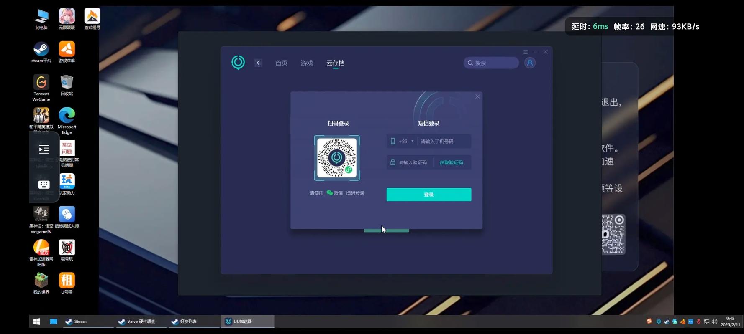
Task: Click the back arrow chevron
Action: [258, 63]
